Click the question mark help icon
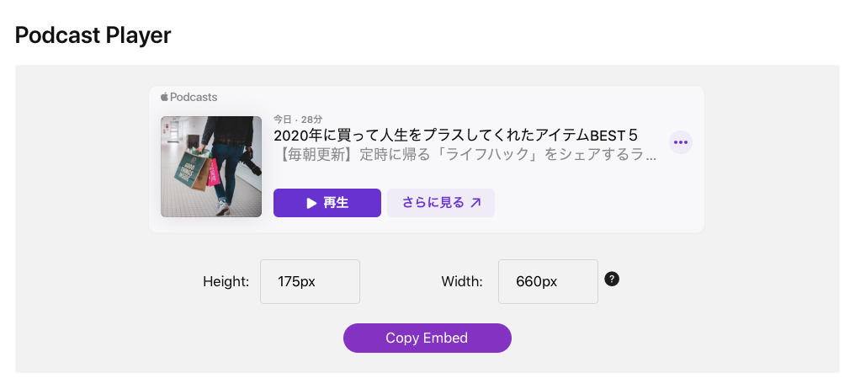This screenshot has height=389, width=855. (x=612, y=280)
